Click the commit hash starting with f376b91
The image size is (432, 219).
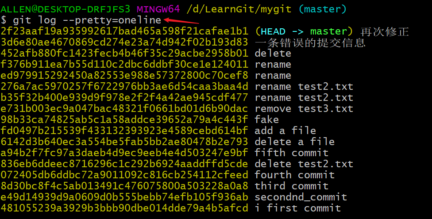point(124,65)
